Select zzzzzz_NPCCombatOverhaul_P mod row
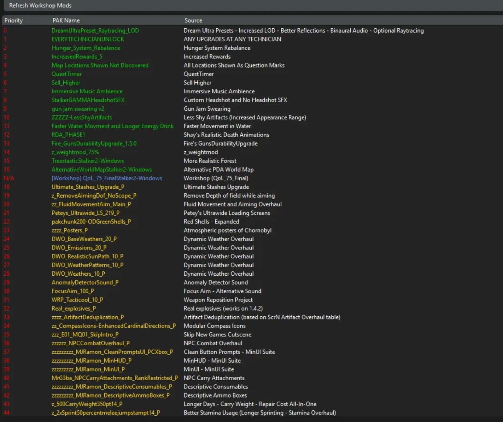The image size is (503, 422). pyautogui.click(x=90, y=343)
